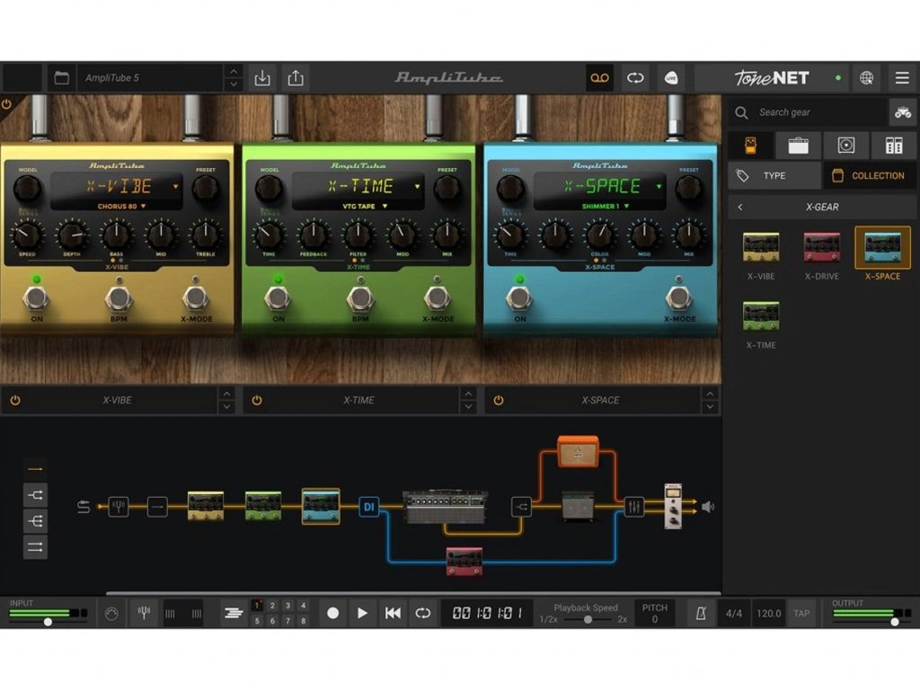The width and height of the screenshot is (920, 690).
Task: Select the amplifier gear category
Action: tap(798, 145)
